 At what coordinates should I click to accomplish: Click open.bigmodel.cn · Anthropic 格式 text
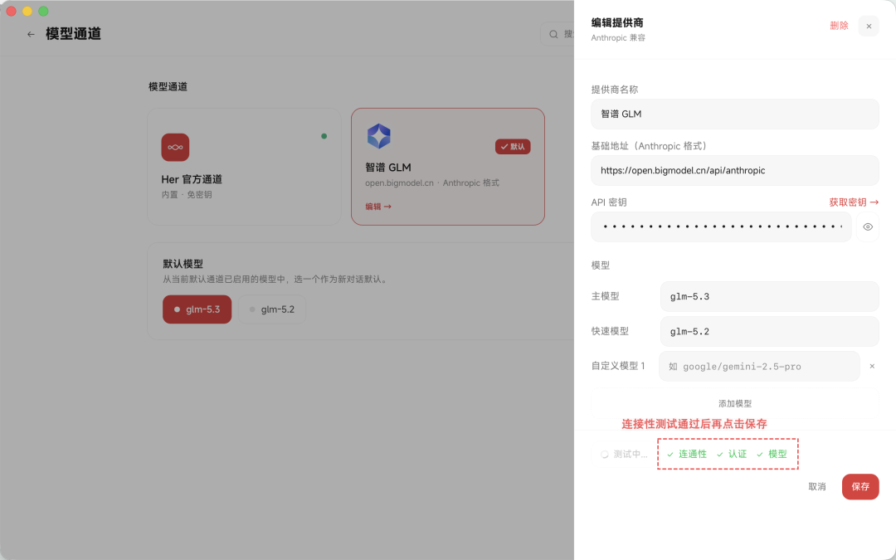[432, 183]
